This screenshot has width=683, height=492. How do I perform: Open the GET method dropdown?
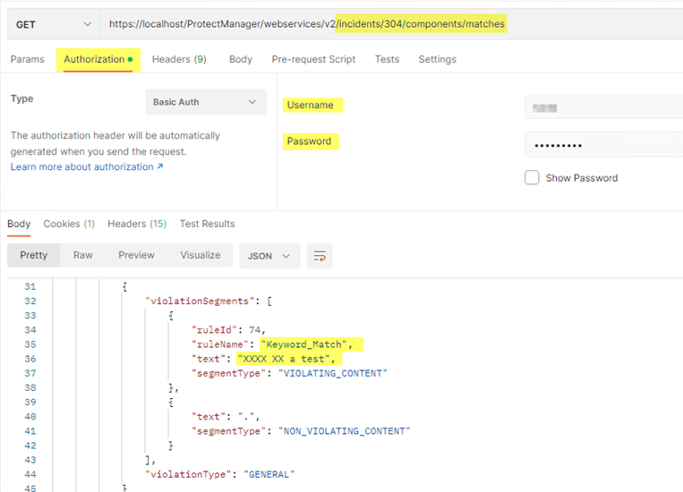coord(52,24)
